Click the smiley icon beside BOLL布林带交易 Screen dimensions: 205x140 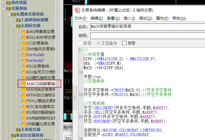click(x=23, y=38)
